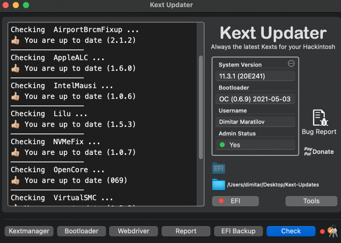Viewport: 341px width, 243px height.
Task: Click the thumbs-up icon for Lilu
Action: [x=15, y=124]
